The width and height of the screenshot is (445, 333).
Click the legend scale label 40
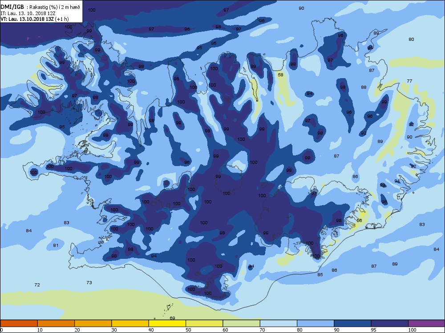[151, 329]
